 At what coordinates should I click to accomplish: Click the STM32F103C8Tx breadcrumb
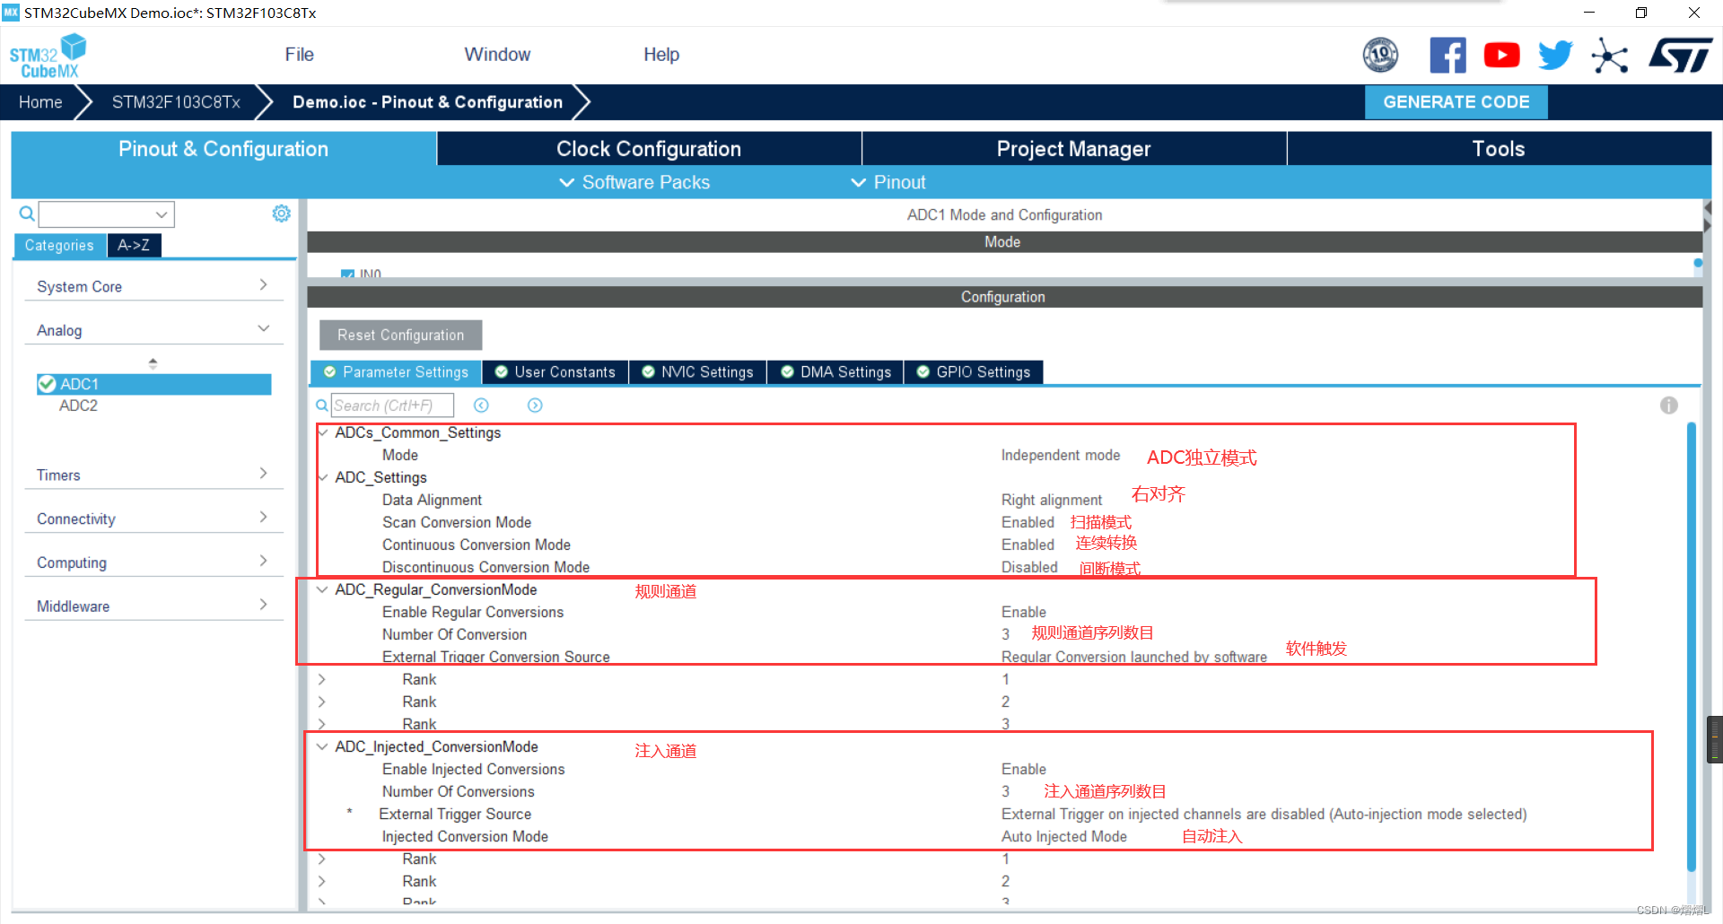176,102
